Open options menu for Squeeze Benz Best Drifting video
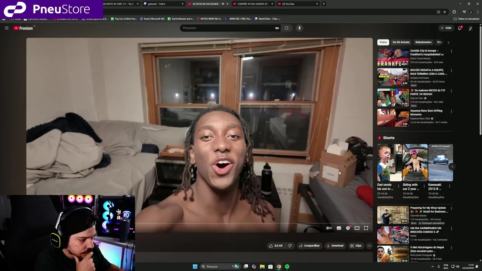The width and height of the screenshot is (482, 271). 451,111
